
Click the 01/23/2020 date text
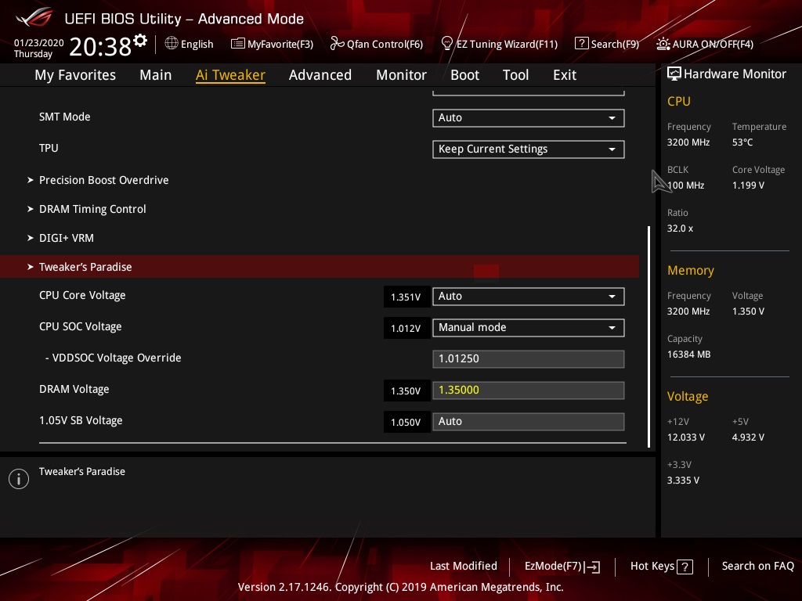pyautogui.click(x=39, y=43)
